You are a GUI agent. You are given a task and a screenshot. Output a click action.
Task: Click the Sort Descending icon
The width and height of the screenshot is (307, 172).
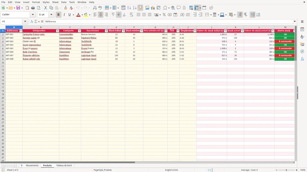135,8
